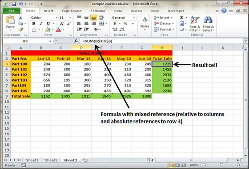Click the Save icon in Quick Access
249x169 pixels.
pos(14,4)
